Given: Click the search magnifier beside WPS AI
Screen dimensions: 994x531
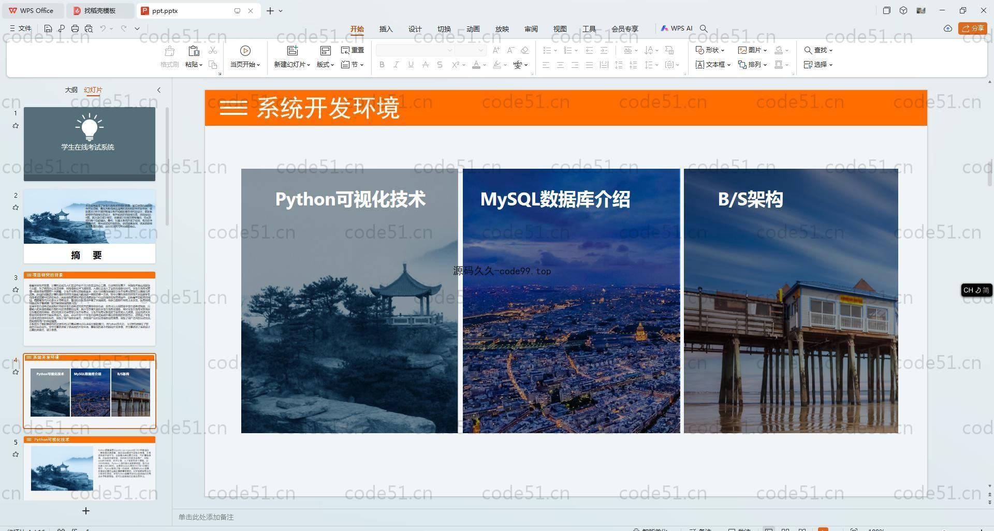Looking at the screenshot, I should pyautogui.click(x=704, y=28).
